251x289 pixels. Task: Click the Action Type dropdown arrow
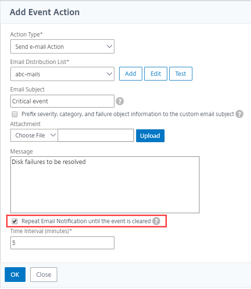pyautogui.click(x=109, y=46)
